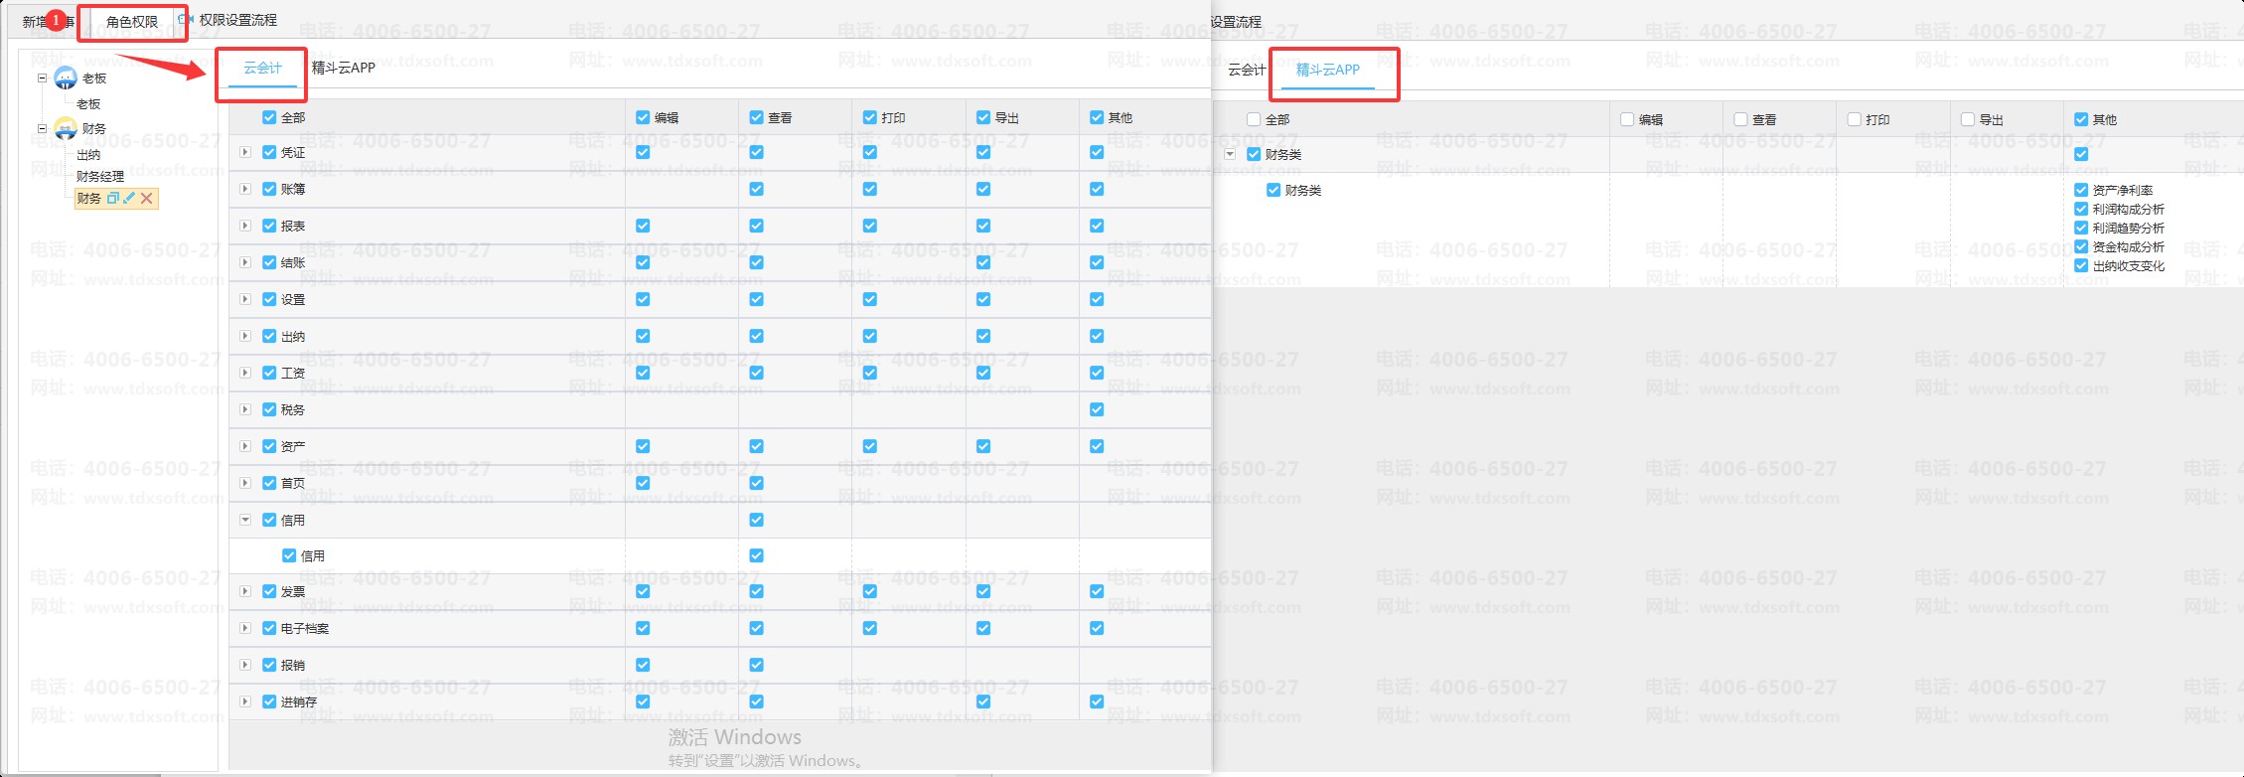Uncheck the 利润趋势分析 checkbox
2244x777 pixels.
(2081, 228)
